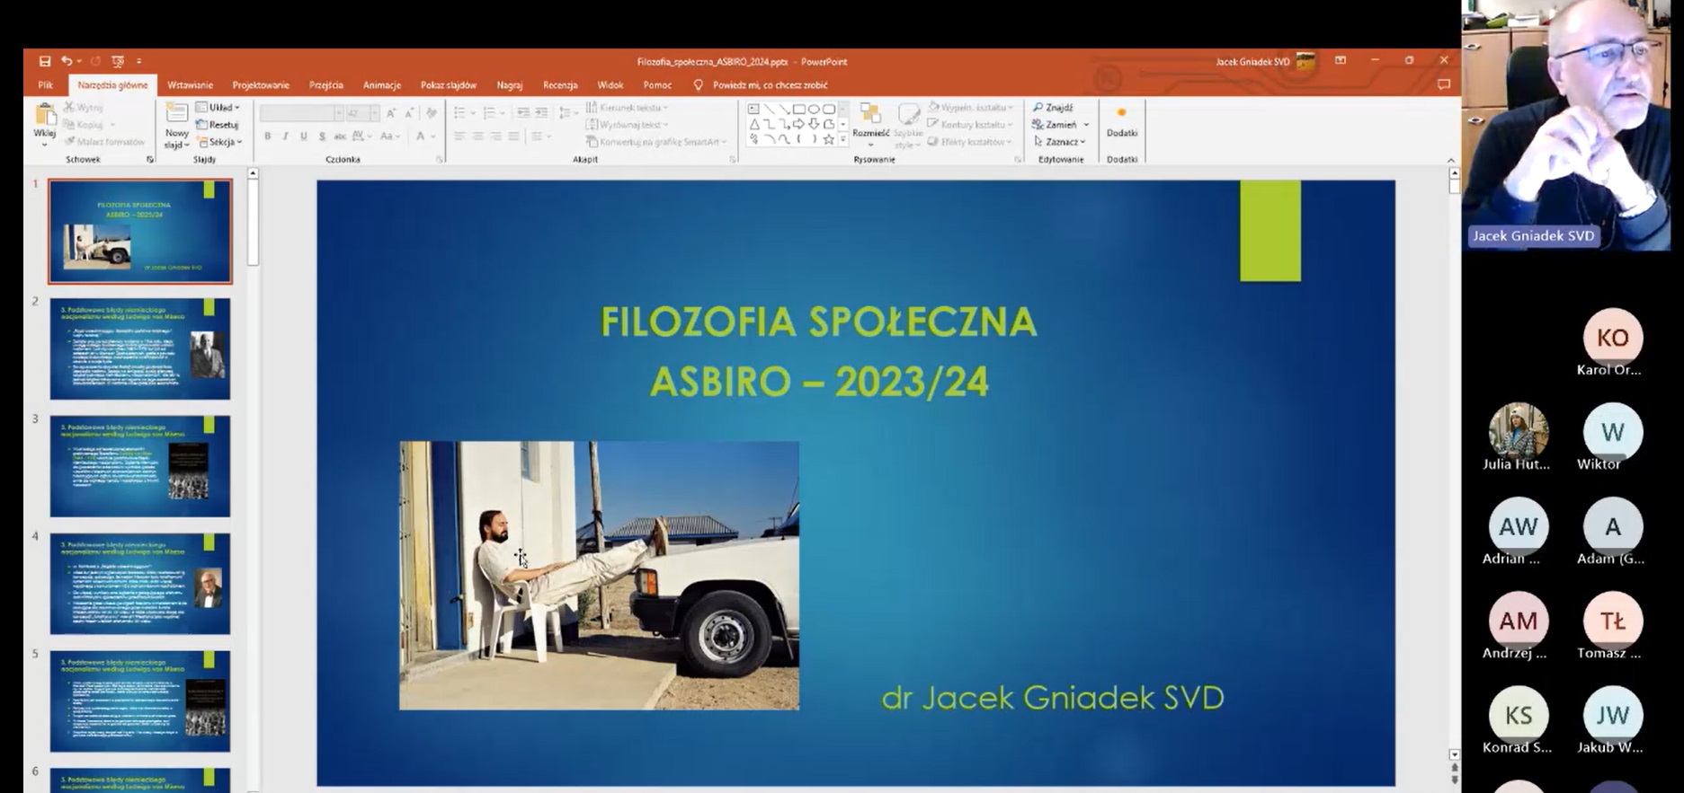Open the Dodatki add-ins button
The height and width of the screenshot is (793, 1684).
(1121, 123)
